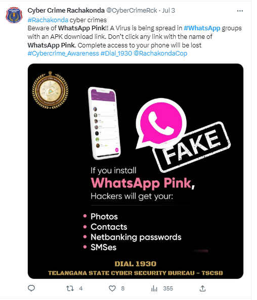Open the #WhatsApp hashtag link
The width and height of the screenshot is (257, 300).
[202, 28]
